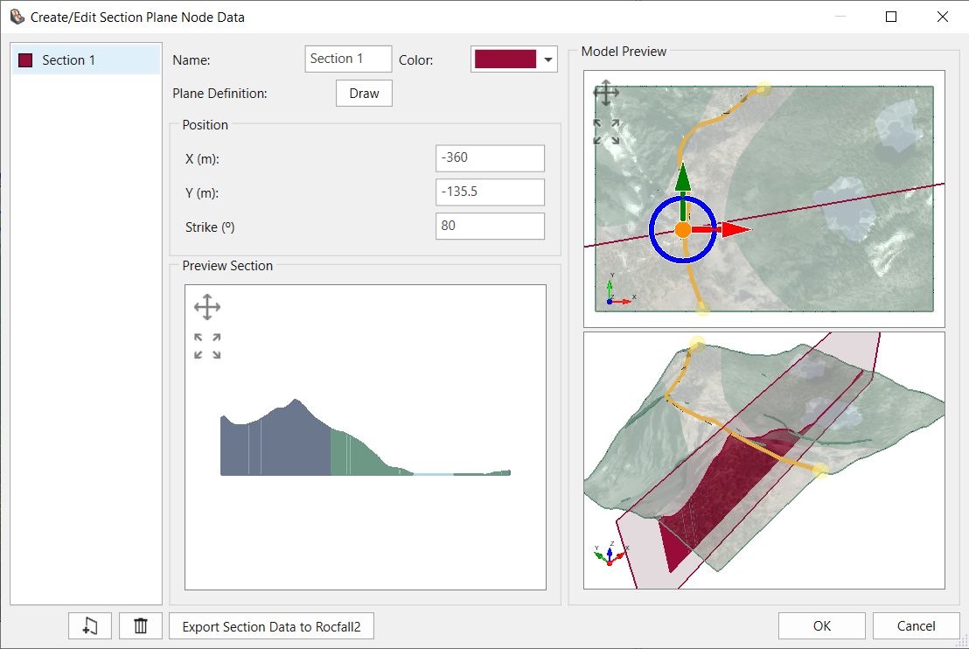Click the 'Plane Definition:' label
Screen dimensions: 969x649
tap(220, 94)
